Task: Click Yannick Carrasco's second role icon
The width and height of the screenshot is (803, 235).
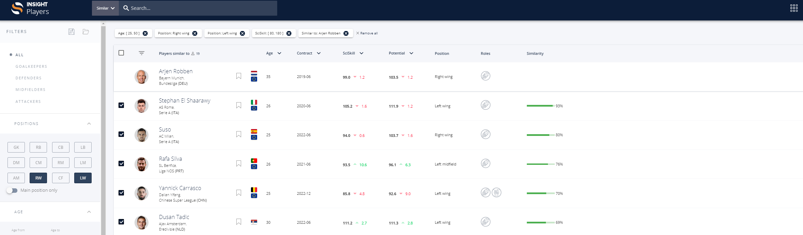Action: pos(497,192)
